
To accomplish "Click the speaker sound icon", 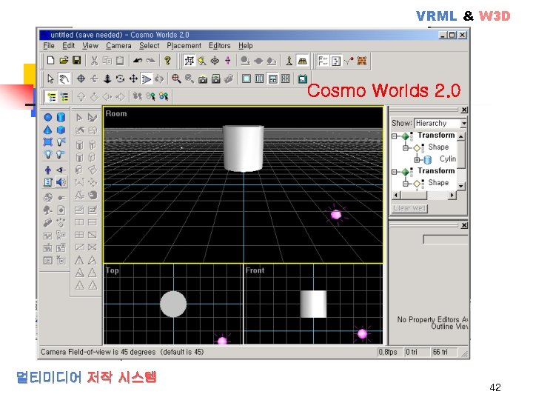I will coord(61,182).
